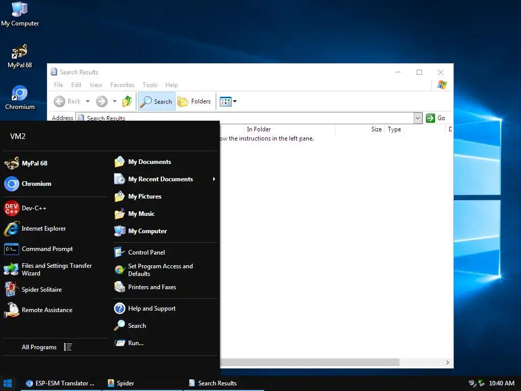Open the Edit menu
Image resolution: width=521 pixels, height=391 pixels.
76,85
